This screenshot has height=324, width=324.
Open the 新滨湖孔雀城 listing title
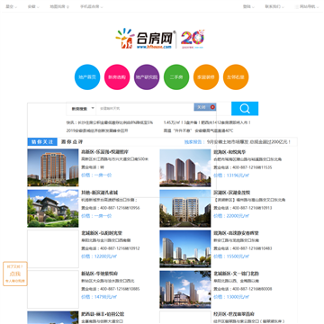[x=99, y=193]
